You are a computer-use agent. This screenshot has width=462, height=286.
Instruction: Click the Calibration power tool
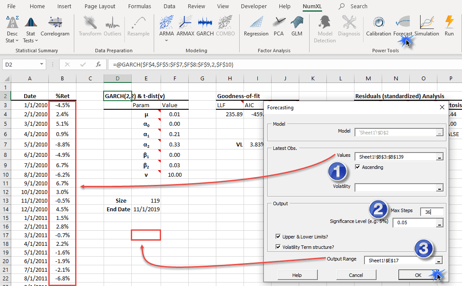378,26
